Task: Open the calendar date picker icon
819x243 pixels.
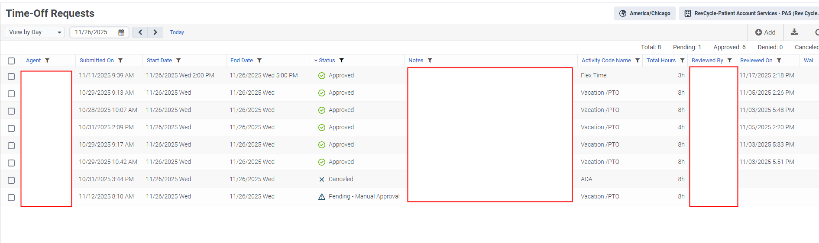Action: [x=121, y=32]
